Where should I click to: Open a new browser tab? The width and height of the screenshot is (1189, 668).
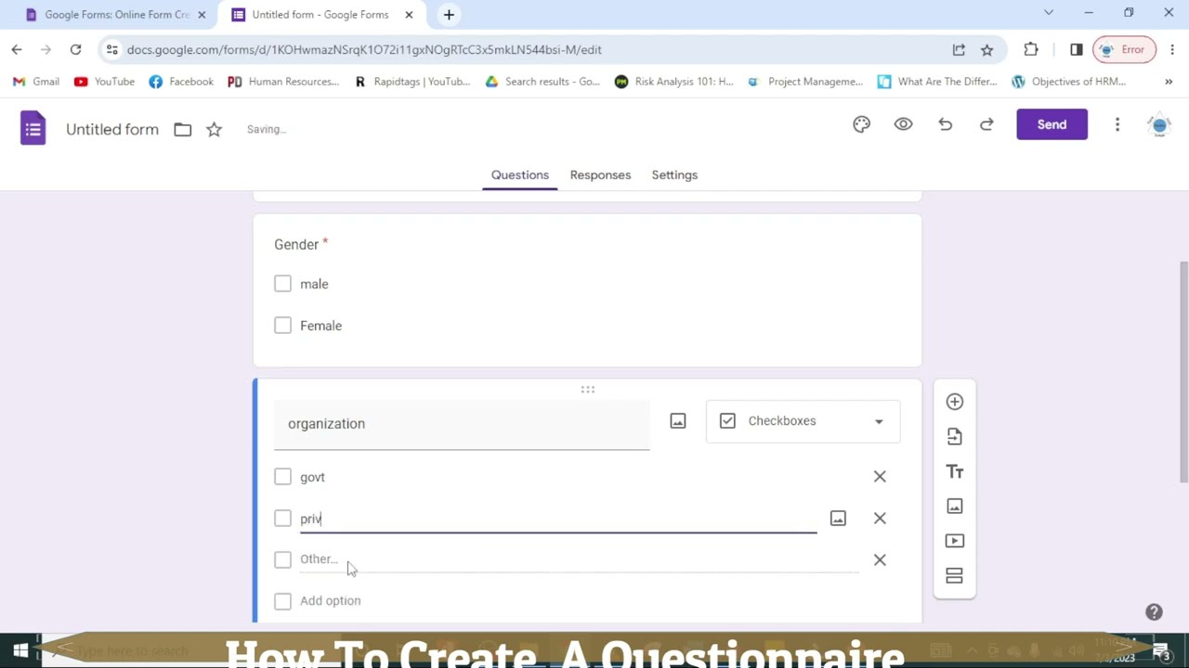pyautogui.click(x=449, y=15)
